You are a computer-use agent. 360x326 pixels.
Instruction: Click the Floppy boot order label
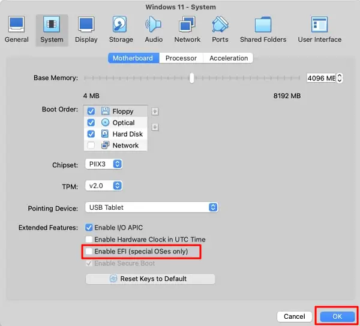pos(123,111)
